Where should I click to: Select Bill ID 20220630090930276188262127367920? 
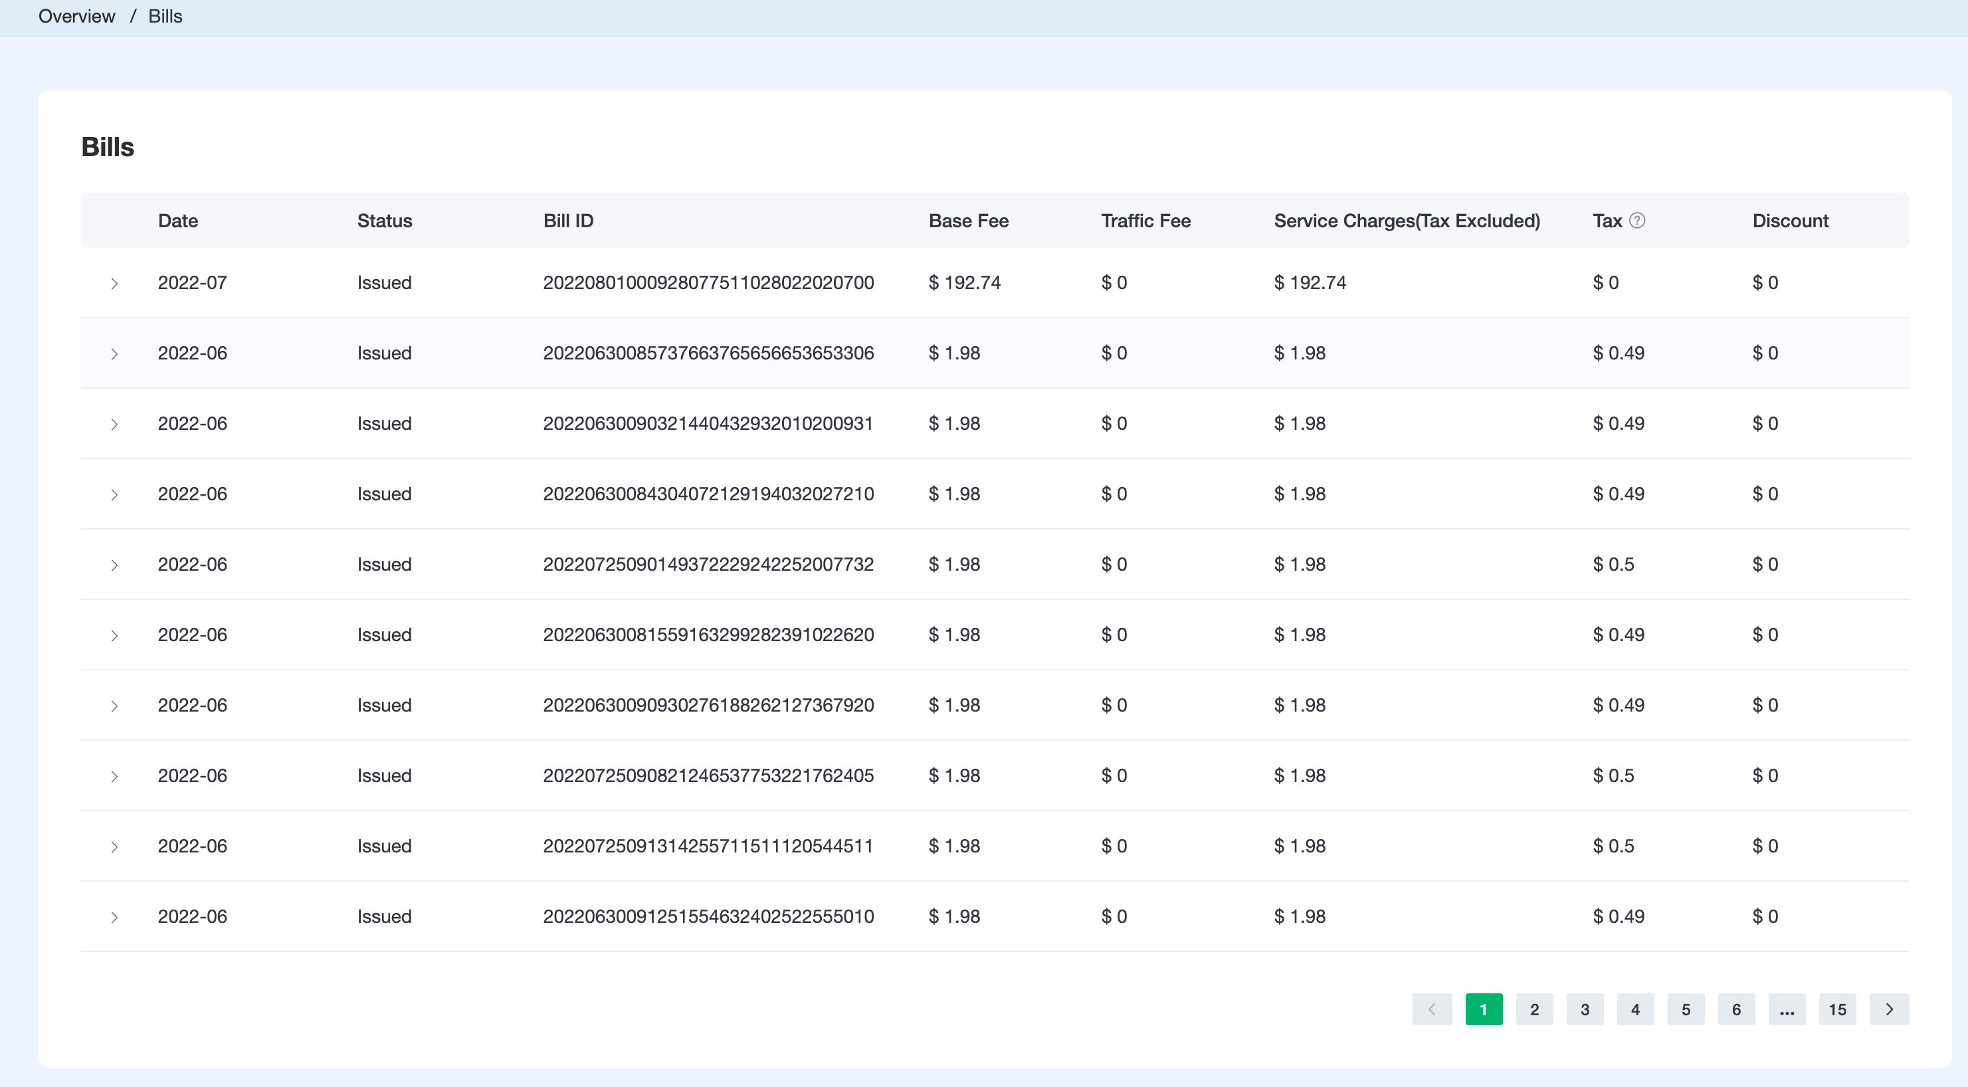(x=708, y=704)
